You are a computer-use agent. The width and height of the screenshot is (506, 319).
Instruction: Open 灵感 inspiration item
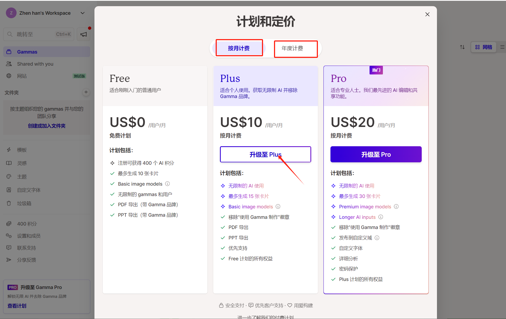pos(47,163)
